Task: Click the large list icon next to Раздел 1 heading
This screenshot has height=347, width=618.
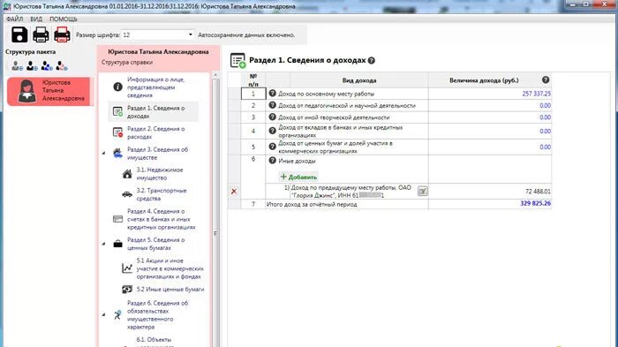Action: click(237, 60)
